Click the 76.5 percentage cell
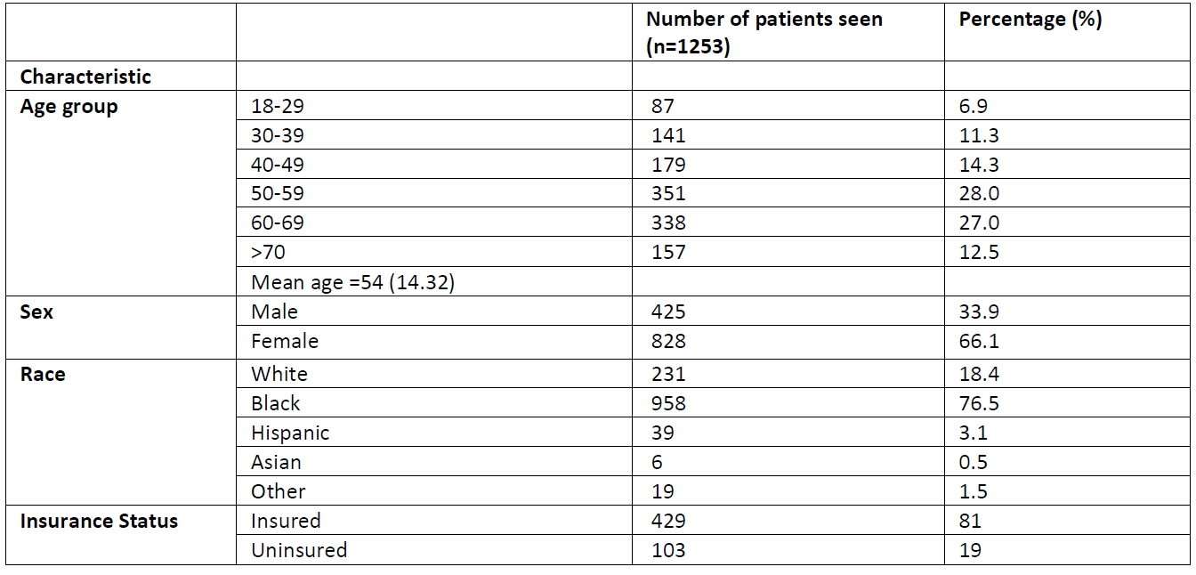 (x=979, y=403)
